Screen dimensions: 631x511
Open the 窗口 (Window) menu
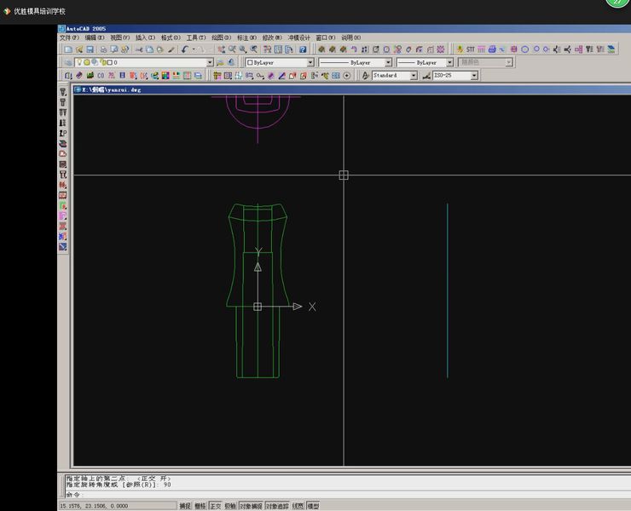pos(326,37)
